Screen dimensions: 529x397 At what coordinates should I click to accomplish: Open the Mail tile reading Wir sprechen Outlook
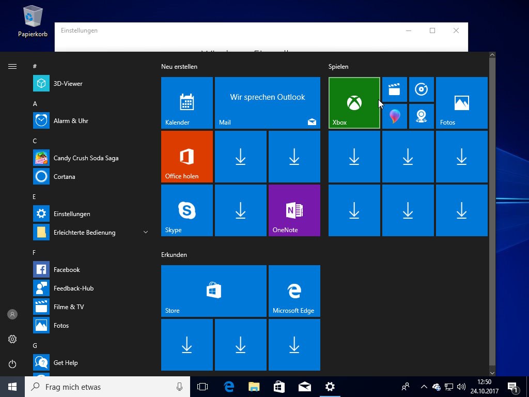tap(267, 102)
